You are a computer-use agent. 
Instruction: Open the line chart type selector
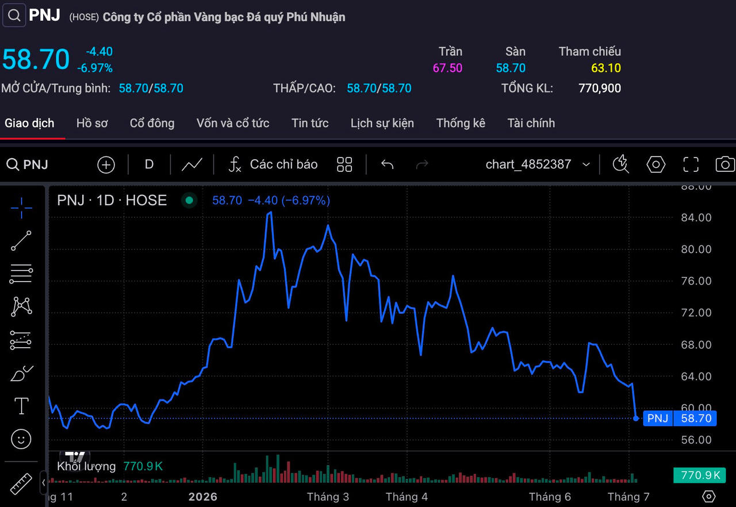click(x=192, y=164)
